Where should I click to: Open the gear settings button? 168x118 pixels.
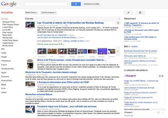click(140, 13)
